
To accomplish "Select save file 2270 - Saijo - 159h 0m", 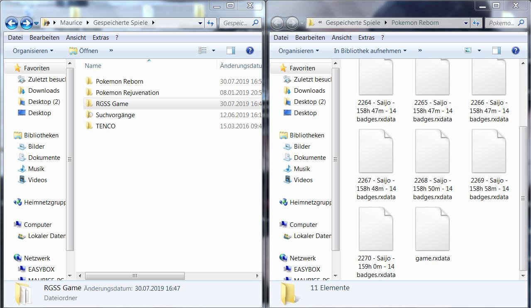I will [376, 243].
